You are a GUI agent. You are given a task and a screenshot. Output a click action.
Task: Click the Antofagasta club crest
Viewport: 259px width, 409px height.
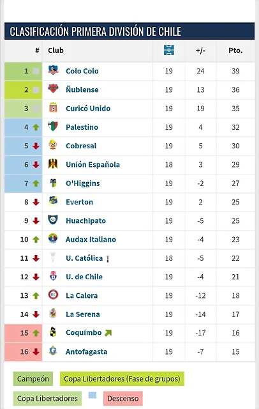(53, 351)
